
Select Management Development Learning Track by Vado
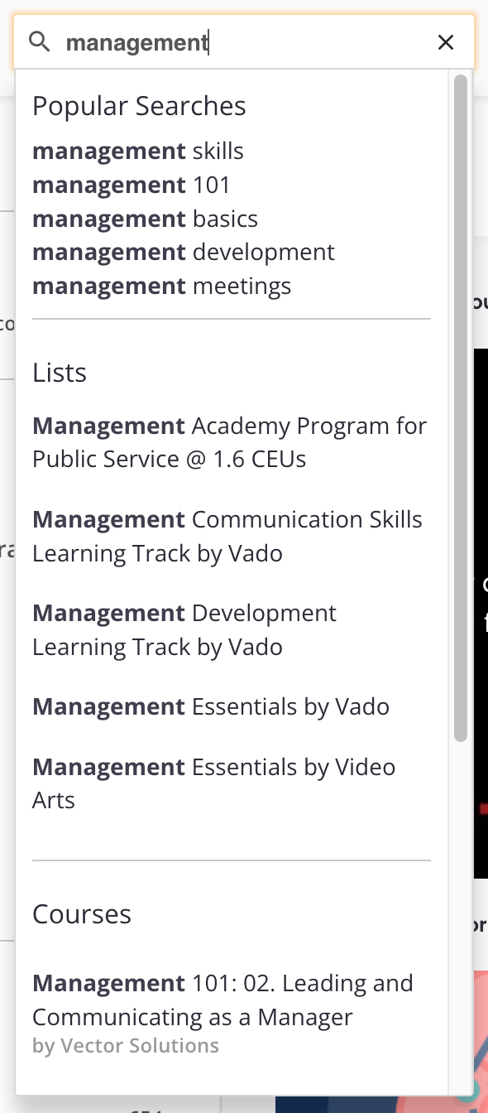pos(184,629)
